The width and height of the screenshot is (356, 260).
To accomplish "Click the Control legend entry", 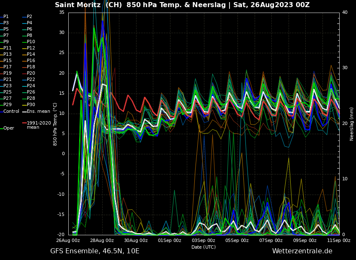I will pyautogui.click(x=11, y=111).
